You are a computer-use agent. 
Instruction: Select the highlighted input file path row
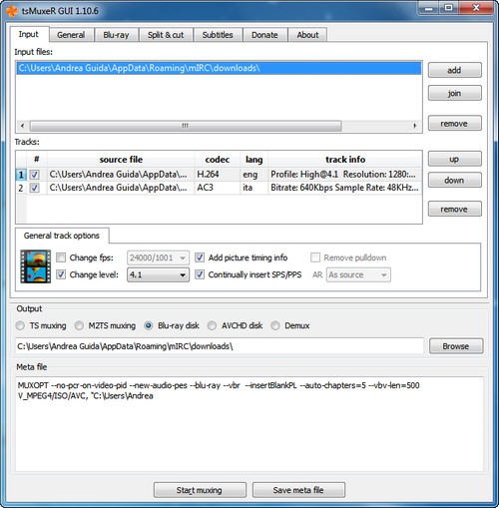219,68
